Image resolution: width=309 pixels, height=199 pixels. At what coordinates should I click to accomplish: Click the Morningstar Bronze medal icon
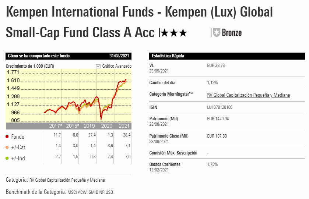click(x=217, y=33)
